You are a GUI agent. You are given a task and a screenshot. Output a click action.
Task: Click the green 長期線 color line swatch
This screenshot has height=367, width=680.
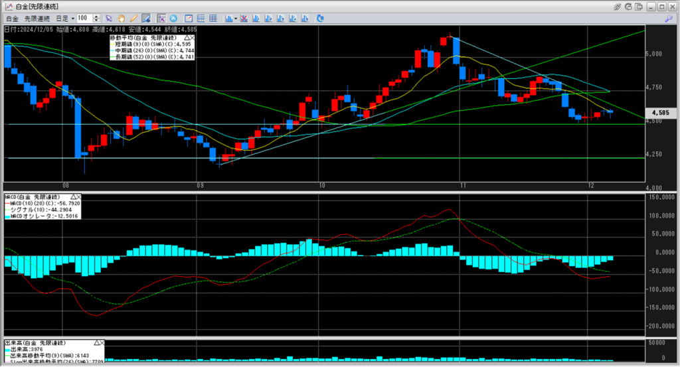(x=113, y=58)
